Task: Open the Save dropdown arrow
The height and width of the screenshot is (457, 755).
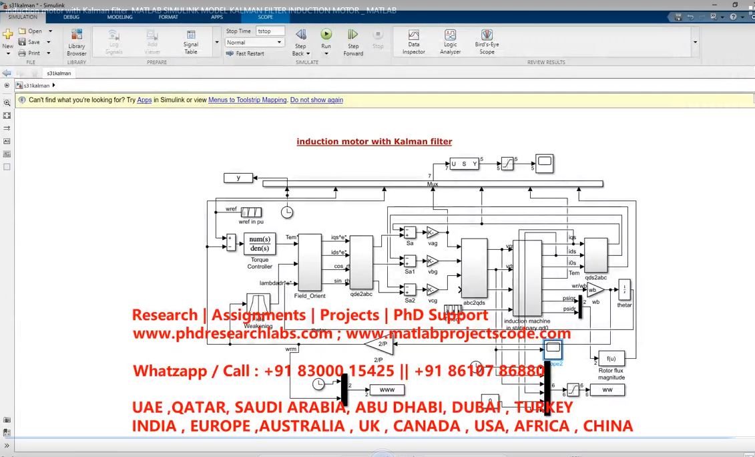Action: point(50,42)
